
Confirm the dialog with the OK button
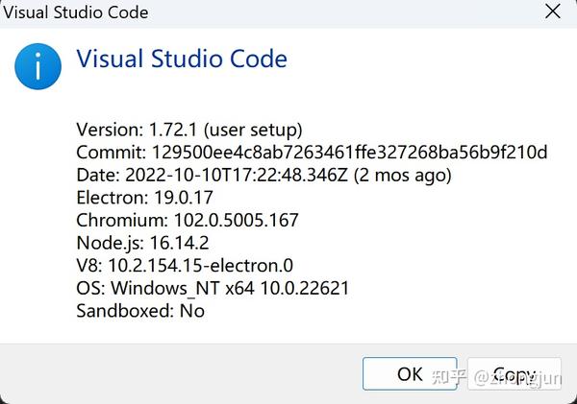click(410, 373)
